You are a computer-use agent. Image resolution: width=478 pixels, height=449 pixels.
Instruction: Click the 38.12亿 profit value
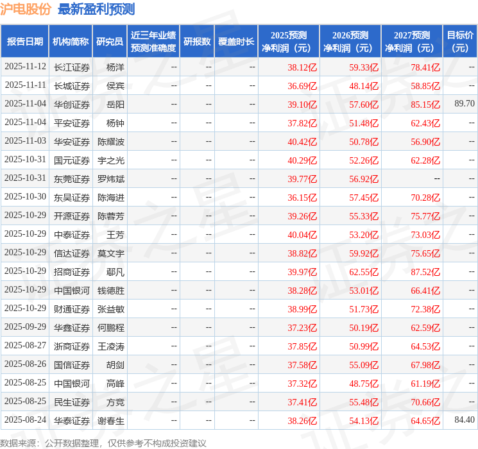click(x=302, y=67)
